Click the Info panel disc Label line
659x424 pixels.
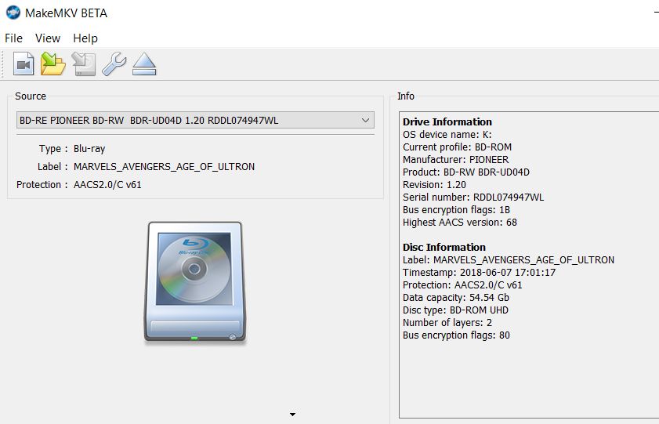509,259
